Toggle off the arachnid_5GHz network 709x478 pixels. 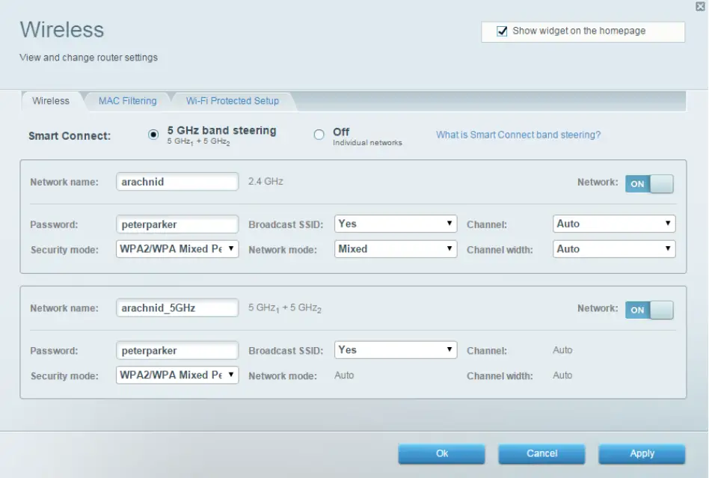[x=649, y=309]
